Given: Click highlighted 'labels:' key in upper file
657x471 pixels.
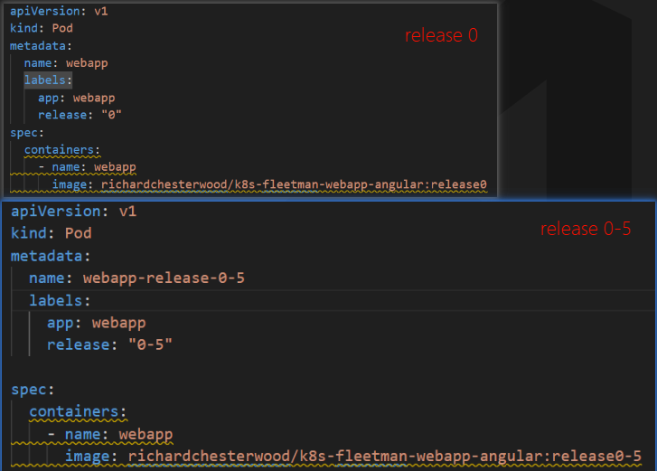Looking at the screenshot, I should pos(48,80).
